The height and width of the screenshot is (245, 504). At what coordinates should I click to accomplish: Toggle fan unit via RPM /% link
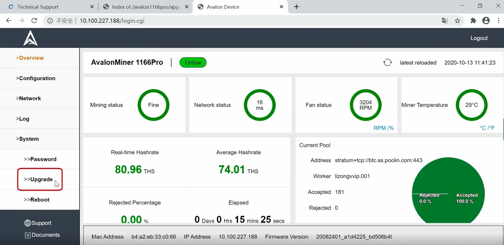(383, 128)
